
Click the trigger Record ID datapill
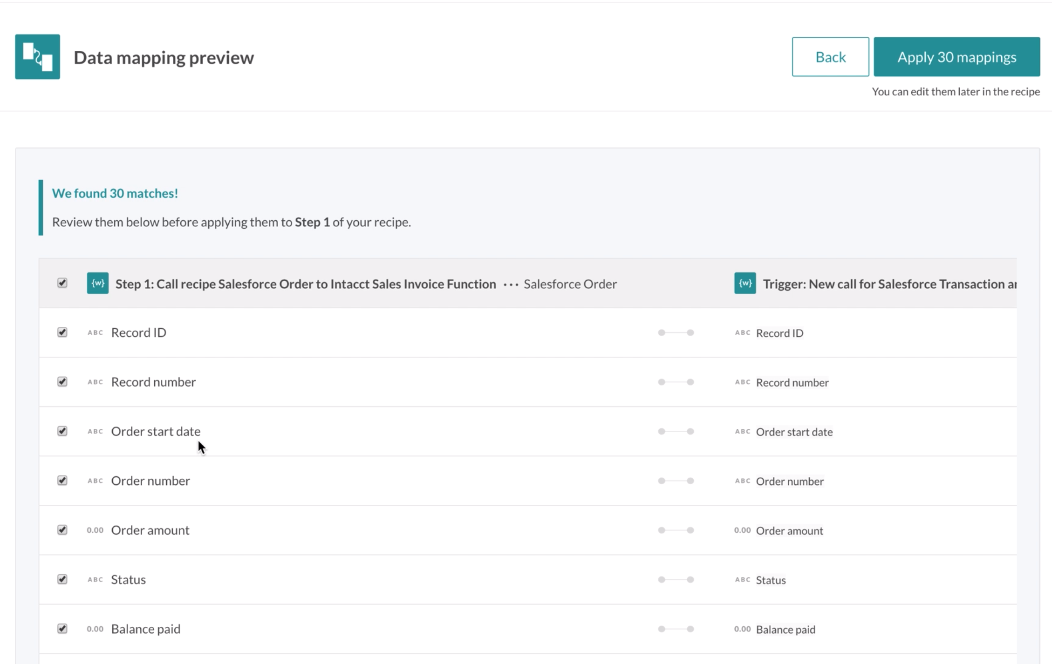(779, 333)
